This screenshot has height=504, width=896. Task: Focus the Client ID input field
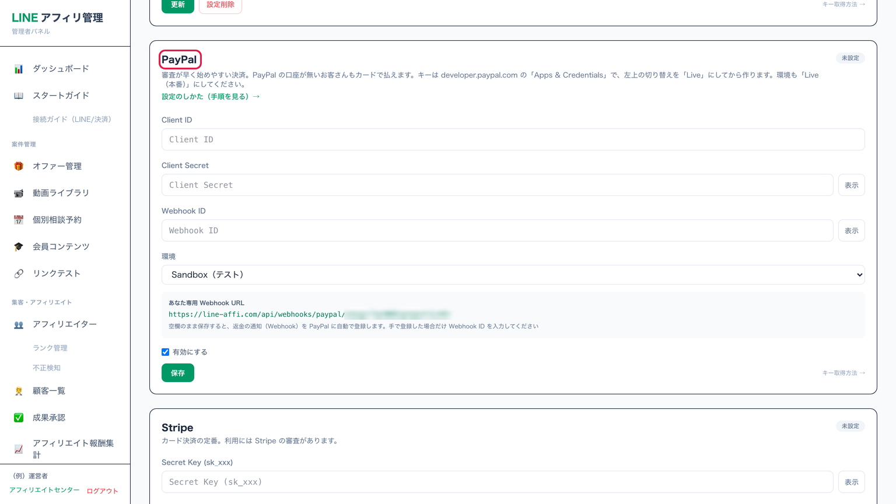(513, 139)
